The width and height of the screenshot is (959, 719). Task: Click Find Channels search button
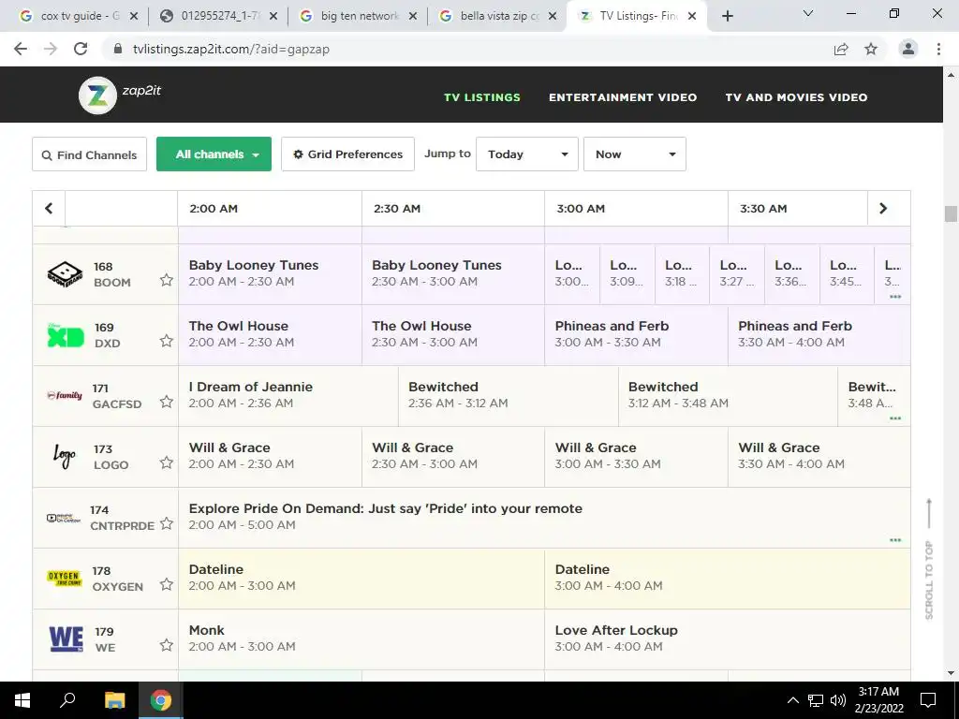[x=89, y=154]
